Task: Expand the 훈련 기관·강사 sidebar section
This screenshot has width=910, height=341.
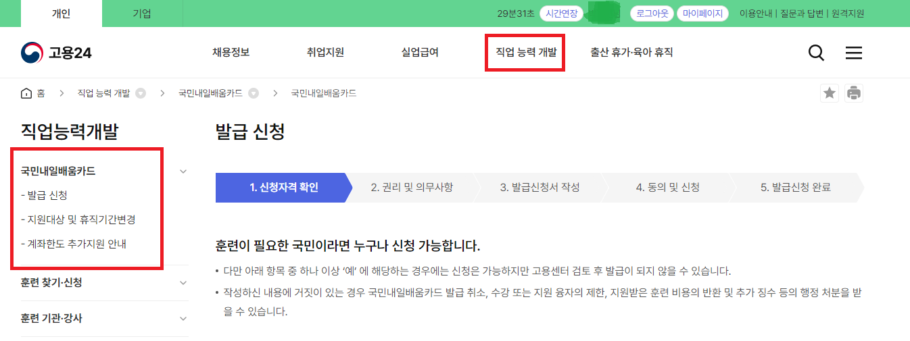Action: pyautogui.click(x=183, y=318)
